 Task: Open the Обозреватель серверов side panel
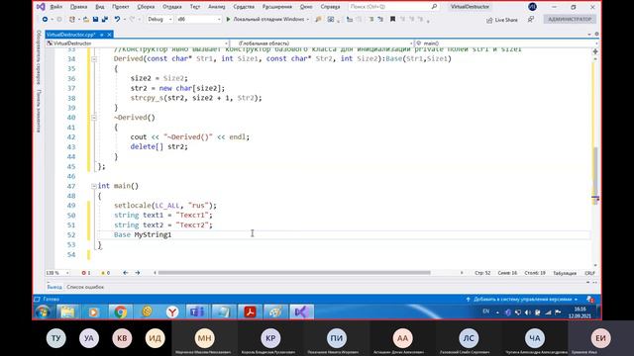[39, 57]
